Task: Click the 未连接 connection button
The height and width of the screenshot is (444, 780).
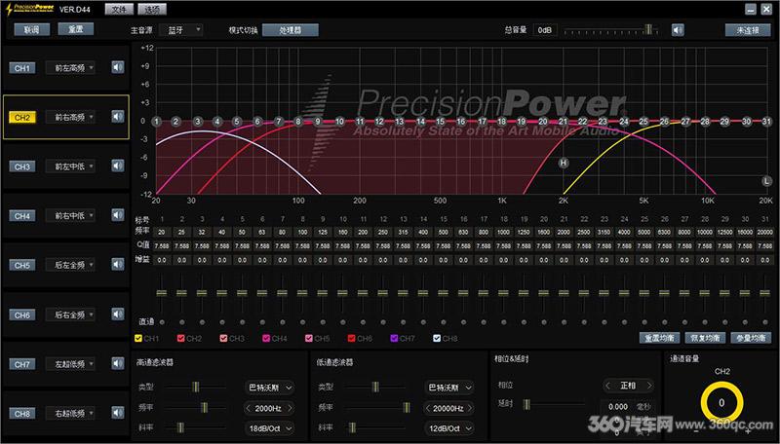Action: (x=748, y=30)
